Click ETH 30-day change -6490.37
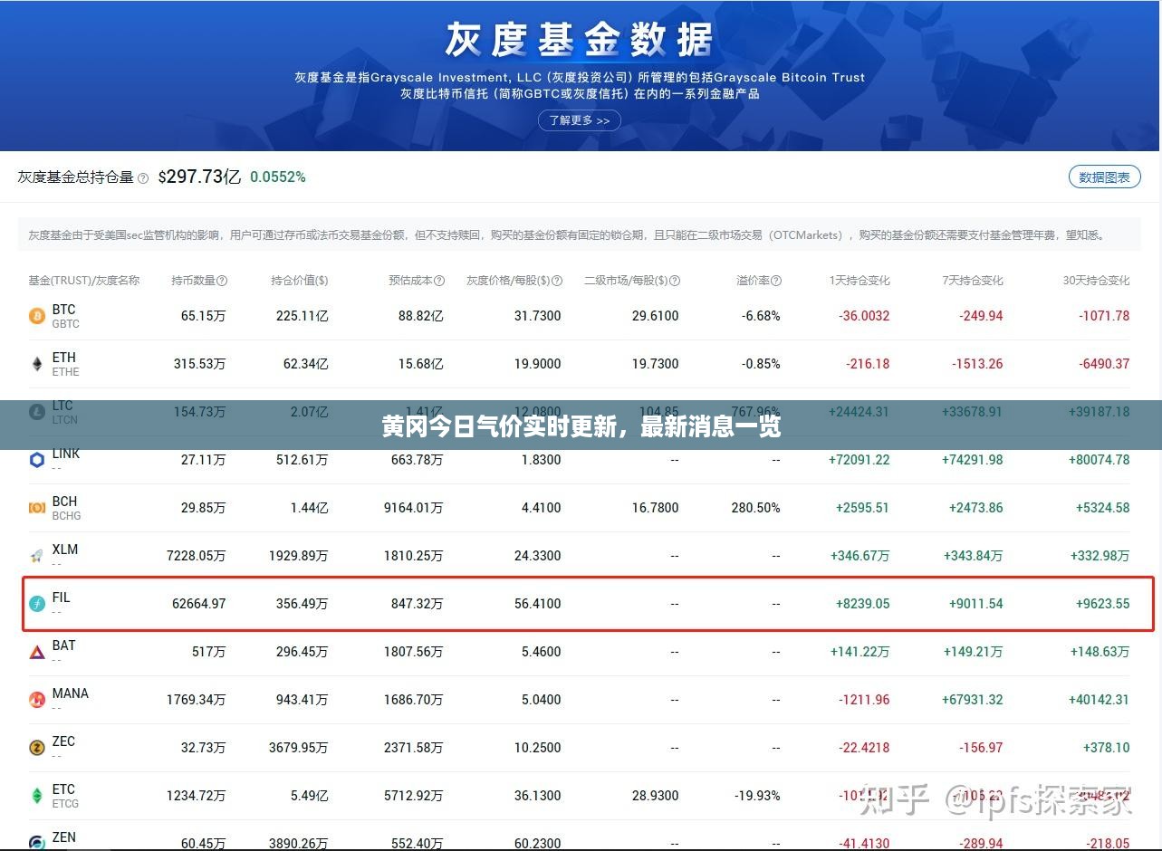 point(1104,364)
